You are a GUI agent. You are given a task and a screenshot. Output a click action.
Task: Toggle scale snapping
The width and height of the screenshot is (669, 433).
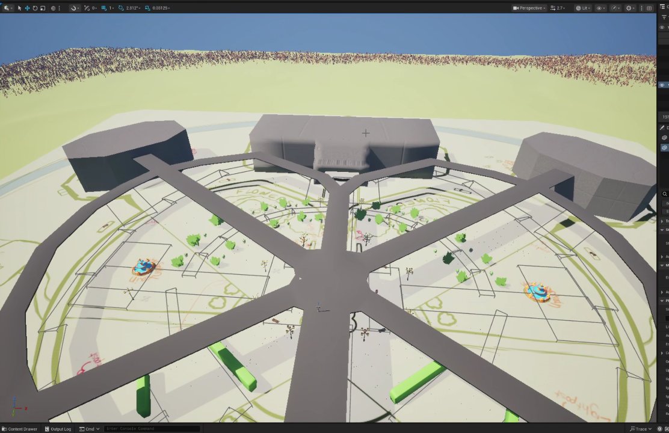[147, 8]
